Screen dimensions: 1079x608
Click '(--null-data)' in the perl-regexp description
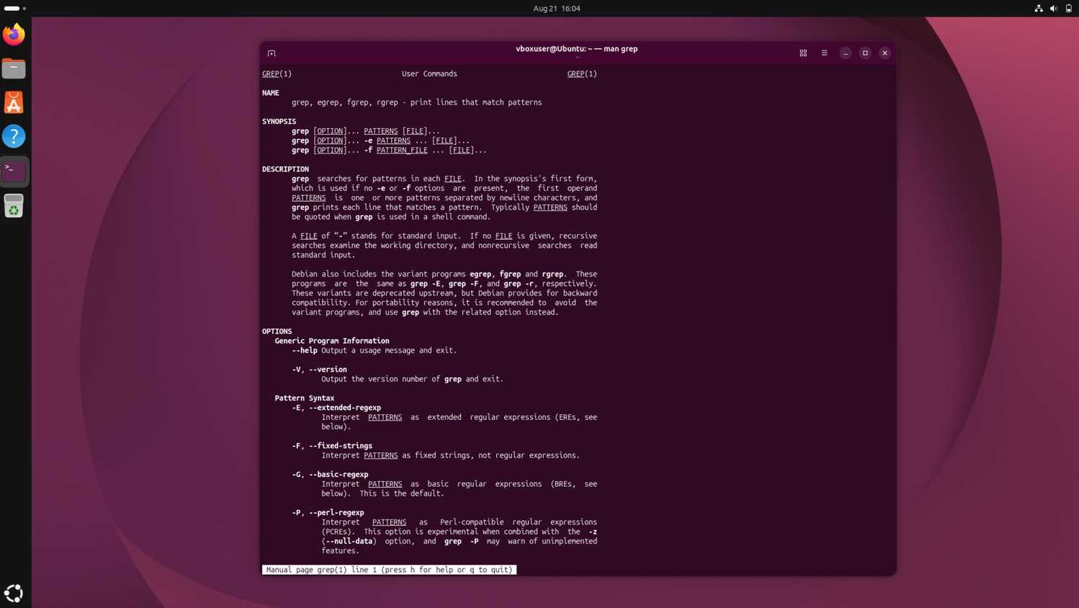349,541
